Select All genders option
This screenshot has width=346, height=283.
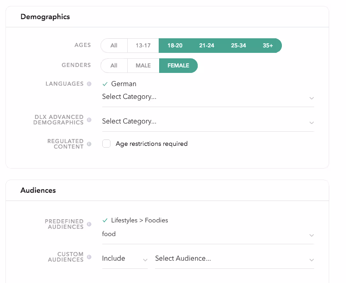(114, 66)
